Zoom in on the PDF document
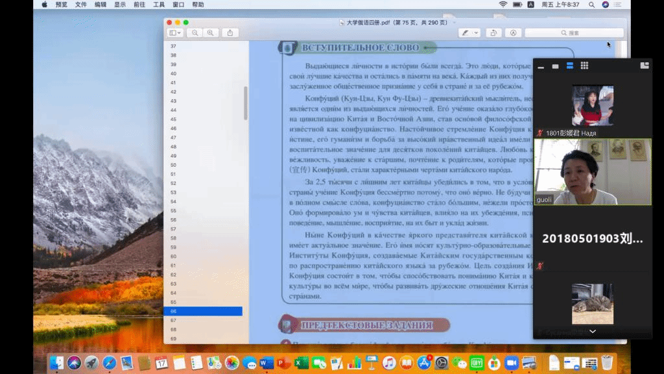The width and height of the screenshot is (664, 374). [209, 32]
